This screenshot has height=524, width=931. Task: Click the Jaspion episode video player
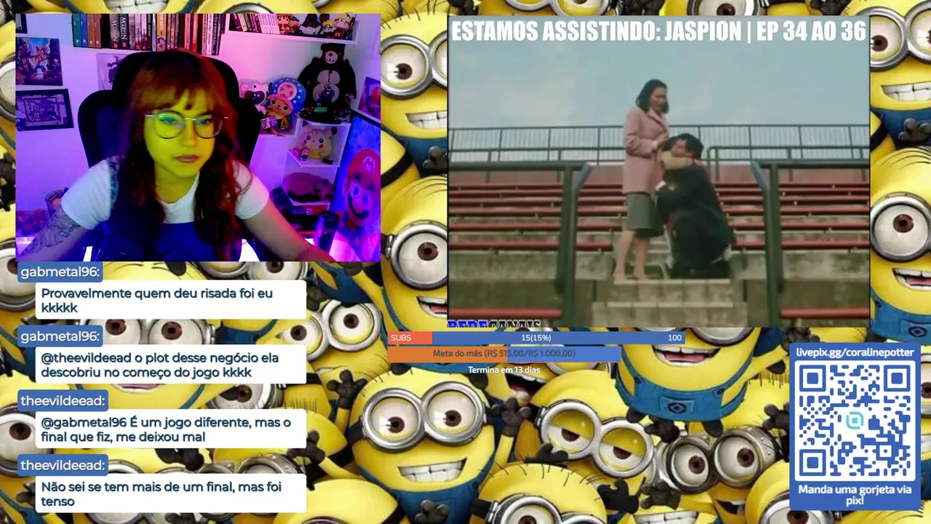point(658,172)
